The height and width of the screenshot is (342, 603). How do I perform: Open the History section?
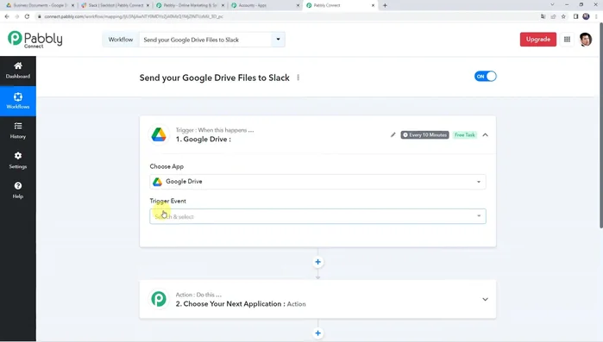(x=18, y=130)
